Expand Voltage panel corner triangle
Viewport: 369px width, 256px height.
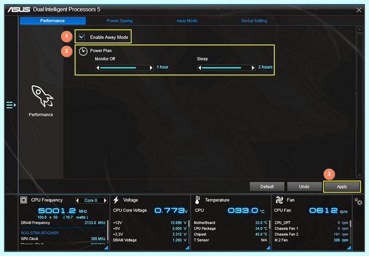(x=188, y=247)
